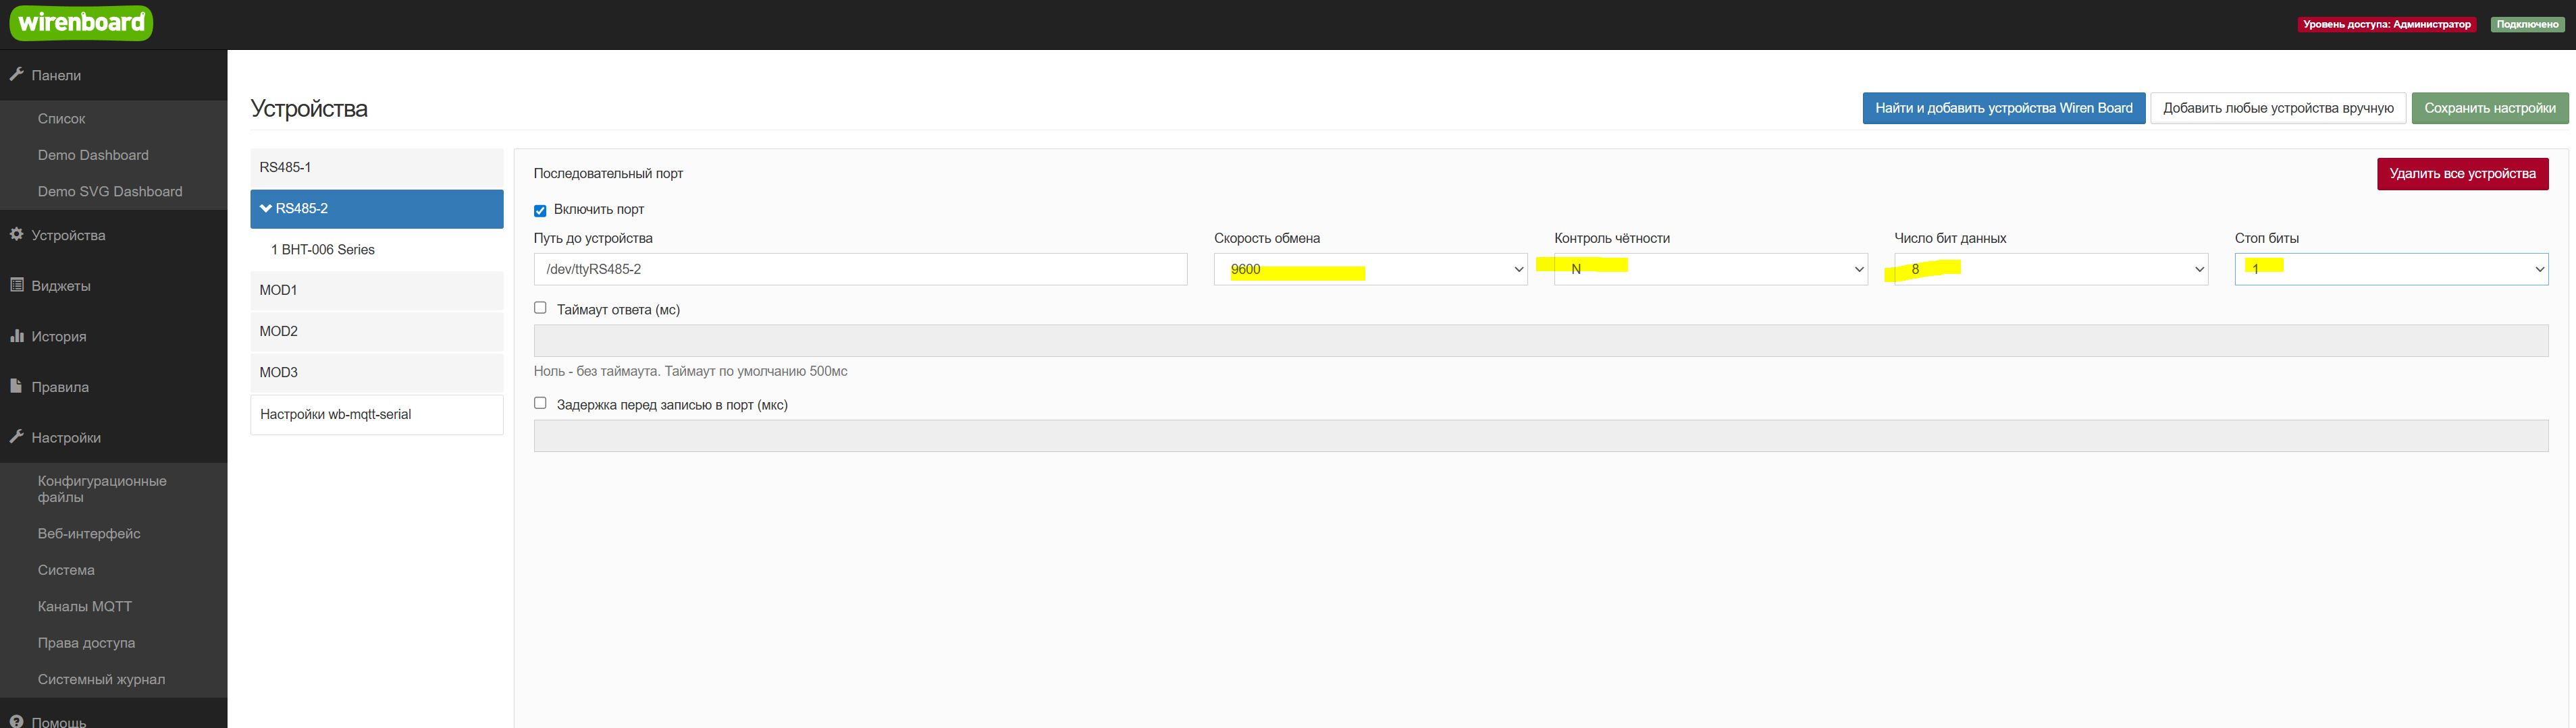
Task: Click the question mark icon beside Помощь
Action: (x=16, y=721)
